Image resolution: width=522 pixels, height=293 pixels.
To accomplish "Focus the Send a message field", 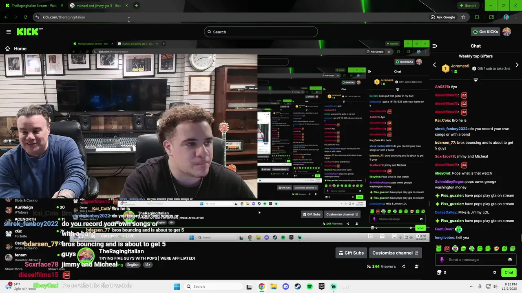I will (x=476, y=260).
